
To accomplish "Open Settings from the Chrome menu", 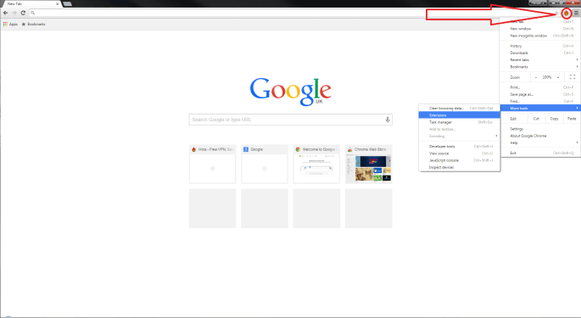I will pos(540,129).
